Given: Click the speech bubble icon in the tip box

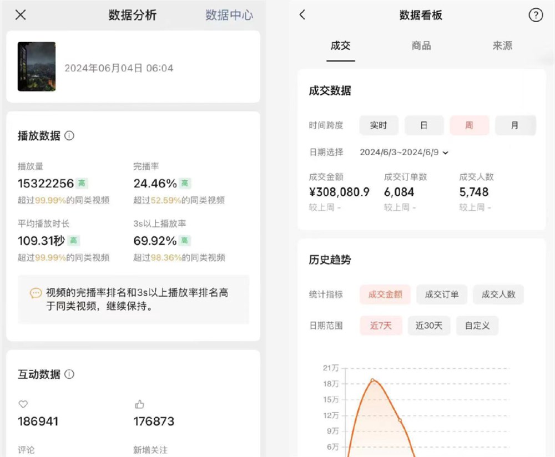Looking at the screenshot, I should [x=36, y=293].
